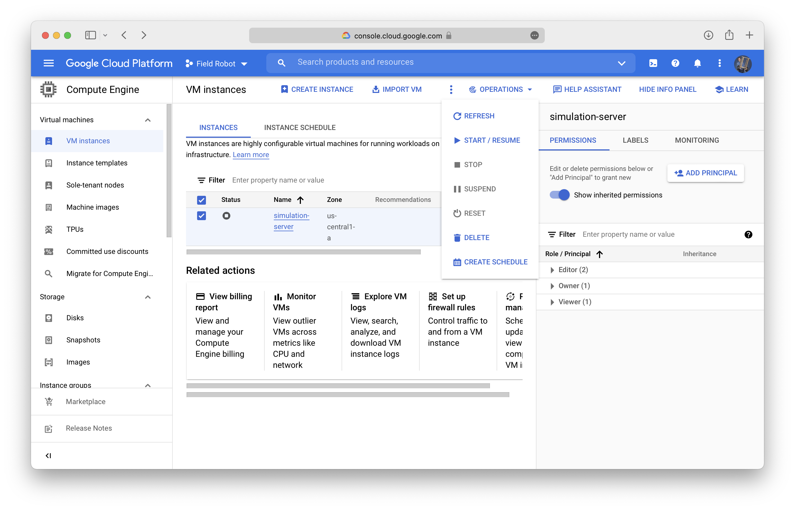Switch to the Instance Schedule tab
The width and height of the screenshot is (795, 510).
tap(300, 128)
